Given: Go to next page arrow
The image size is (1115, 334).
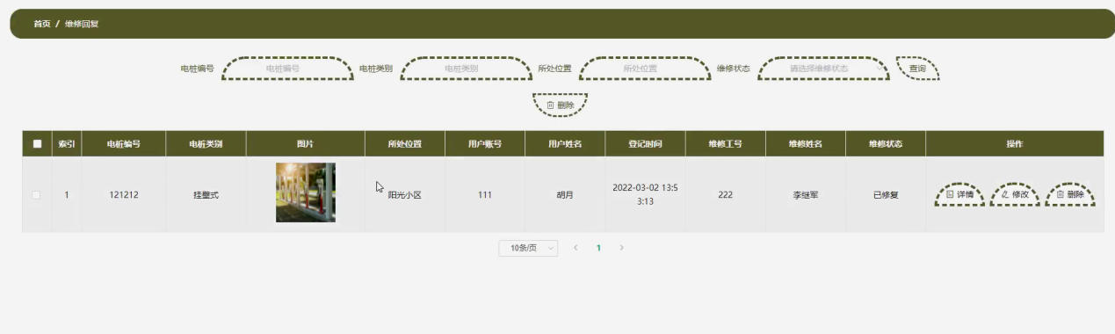Looking at the screenshot, I should click(x=621, y=249).
